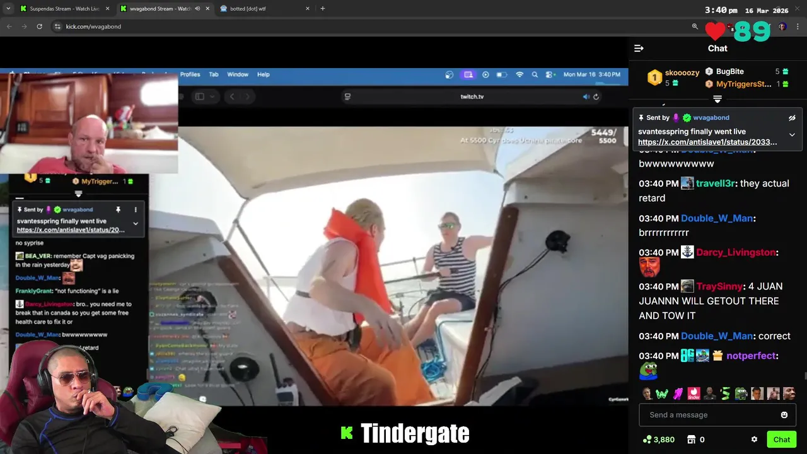Image resolution: width=807 pixels, height=454 pixels.
Task: Collapse the chat panel with the arrow-lines icon
Action: [639, 48]
